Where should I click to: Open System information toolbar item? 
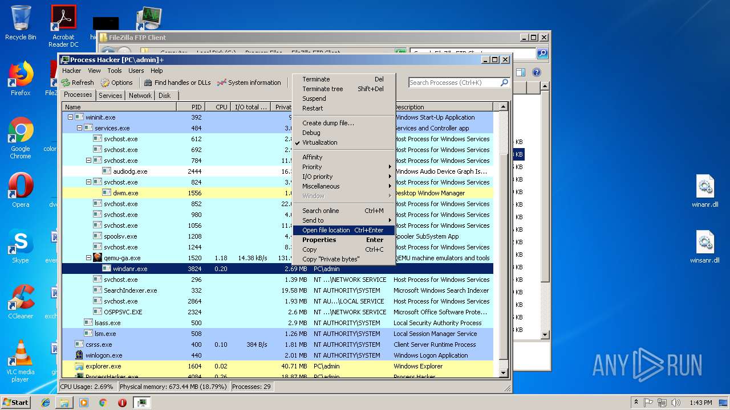(x=249, y=83)
